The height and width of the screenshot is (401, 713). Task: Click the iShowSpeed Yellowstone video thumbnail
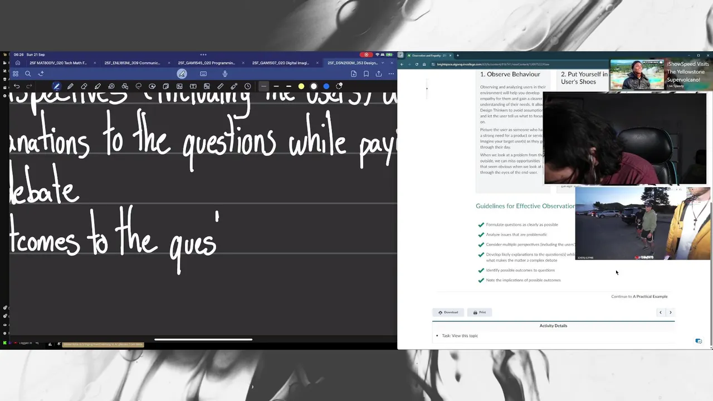(637, 75)
